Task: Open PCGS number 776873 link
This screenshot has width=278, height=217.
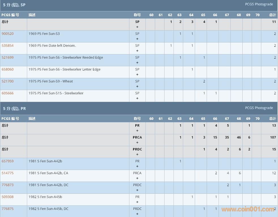Action: 8,185
